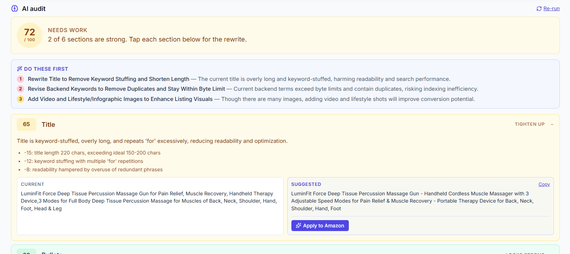
Task: Click '-8: readability hampered' deduction bullet
Action: (x=93, y=169)
